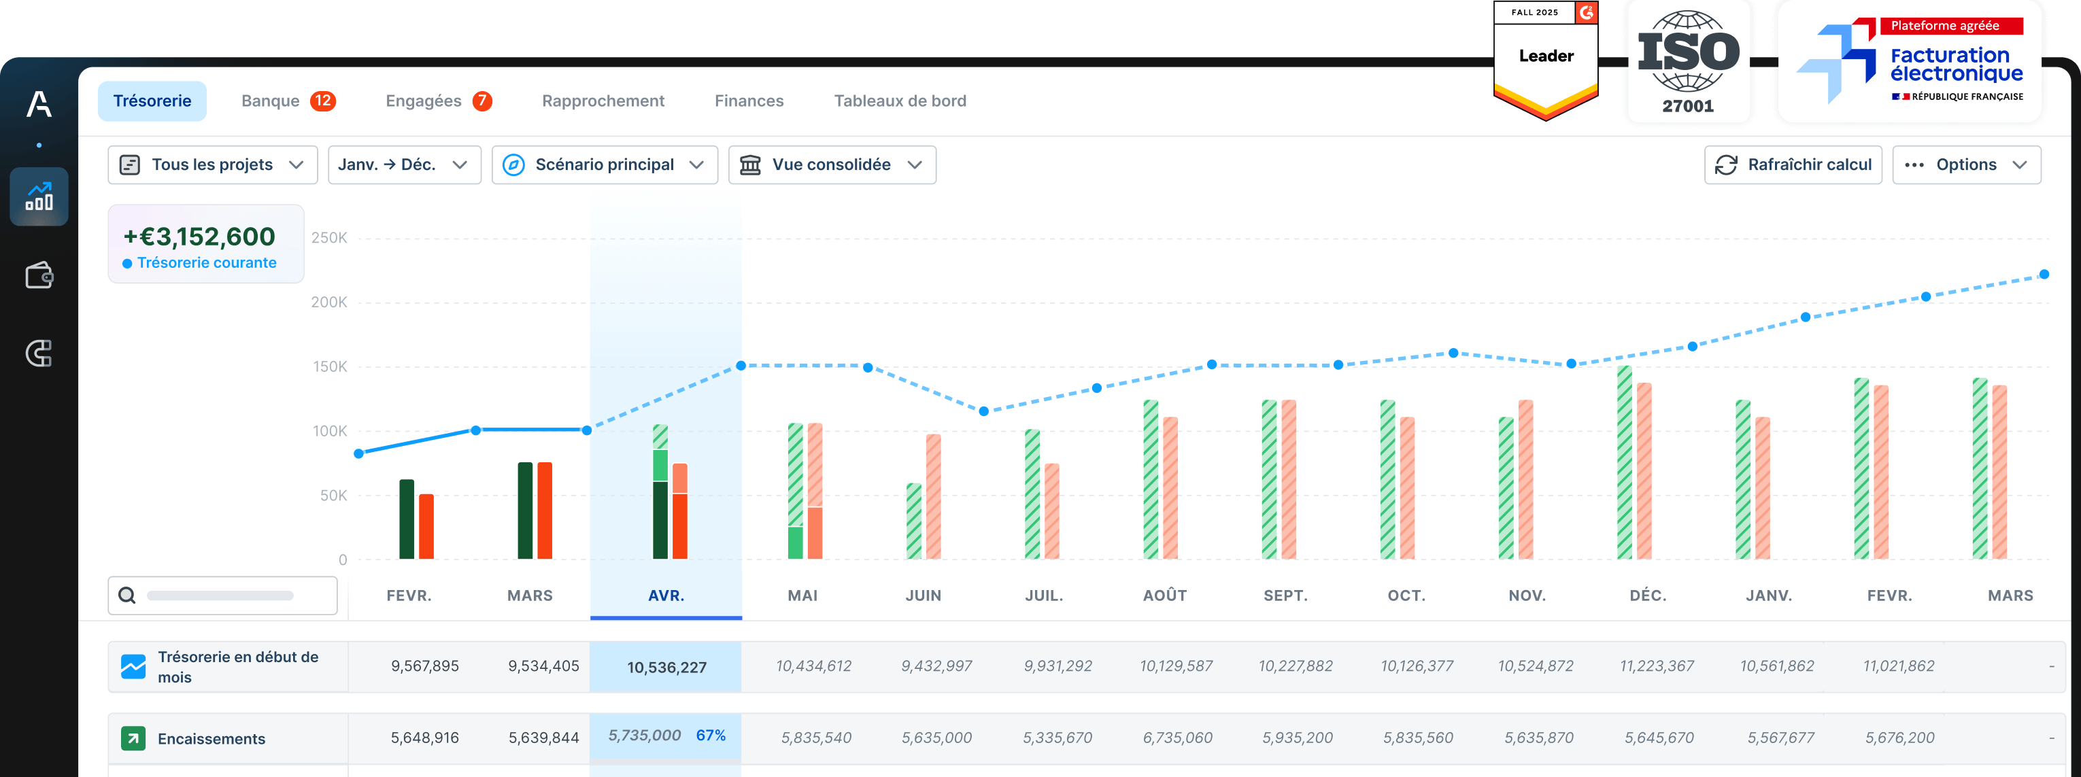Click the chart analytics sidebar icon
This screenshot has width=2081, height=777.
pyautogui.click(x=39, y=196)
